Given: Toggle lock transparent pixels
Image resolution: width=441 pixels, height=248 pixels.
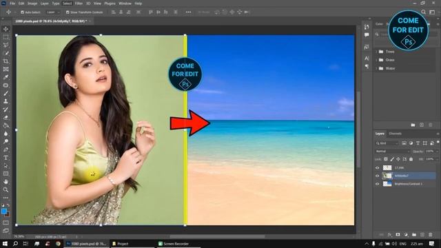Looking at the screenshot, I should coord(386,159).
